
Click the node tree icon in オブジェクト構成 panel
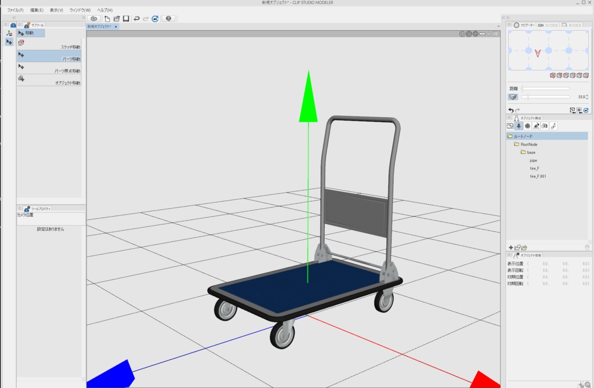click(x=519, y=126)
